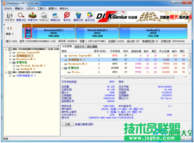This screenshot has height=143, width=194.
Task: Switch to Partition Parameters (分区参数) tab
Action: point(67,47)
